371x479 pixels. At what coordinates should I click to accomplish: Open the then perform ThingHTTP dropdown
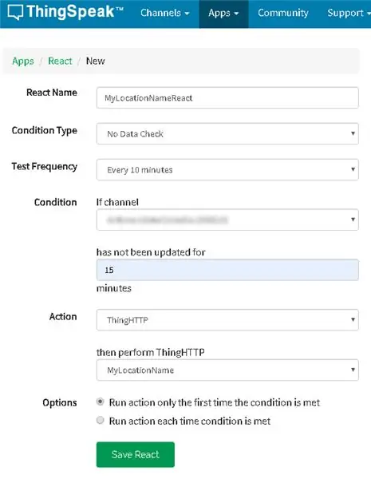[x=227, y=370]
